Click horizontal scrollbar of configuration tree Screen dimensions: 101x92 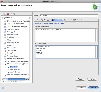click(x=16, y=80)
